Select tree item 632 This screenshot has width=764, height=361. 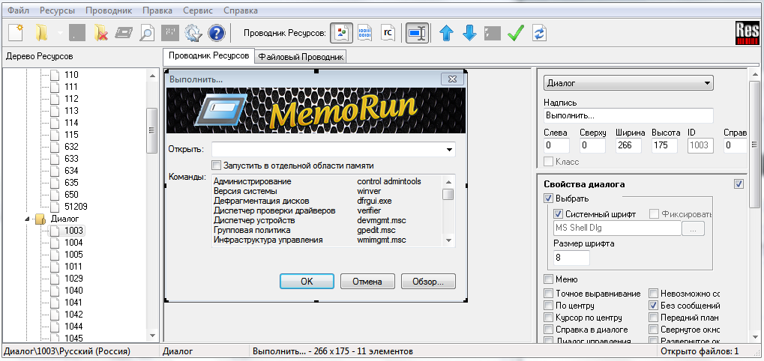(71, 147)
